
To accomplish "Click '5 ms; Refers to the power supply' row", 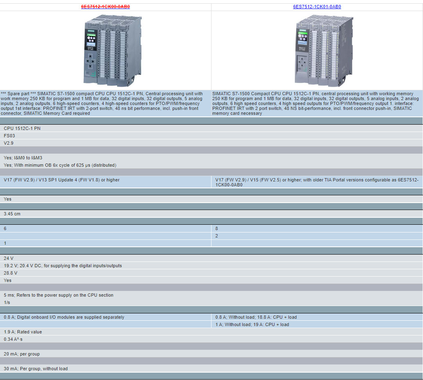I will click(211, 295).
